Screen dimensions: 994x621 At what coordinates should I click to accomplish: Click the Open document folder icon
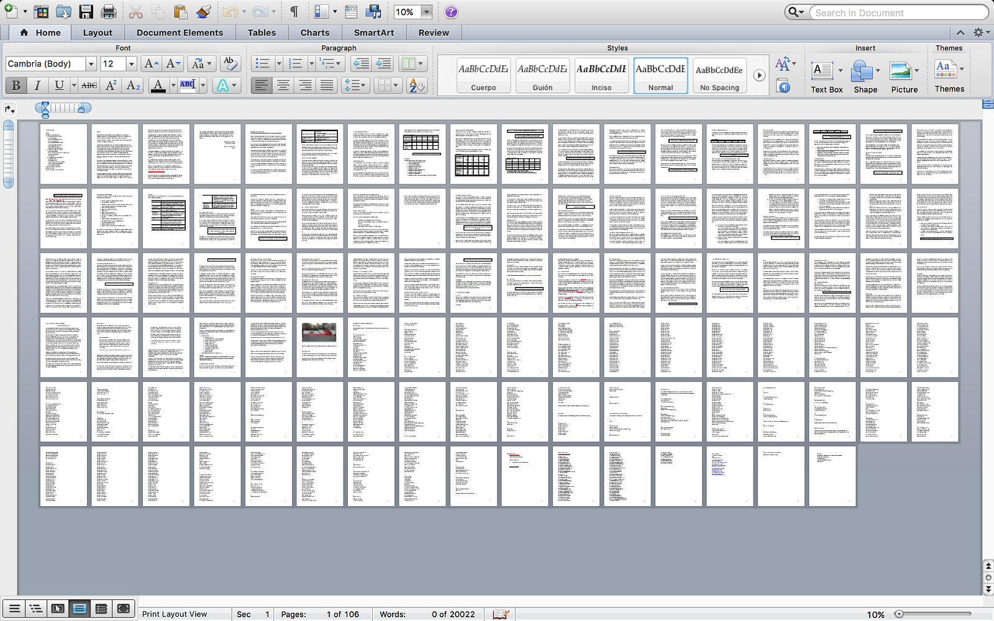pos(63,12)
